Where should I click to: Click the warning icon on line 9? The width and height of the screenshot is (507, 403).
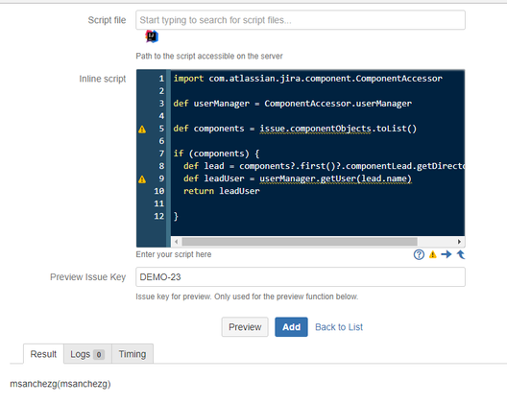pos(142,179)
